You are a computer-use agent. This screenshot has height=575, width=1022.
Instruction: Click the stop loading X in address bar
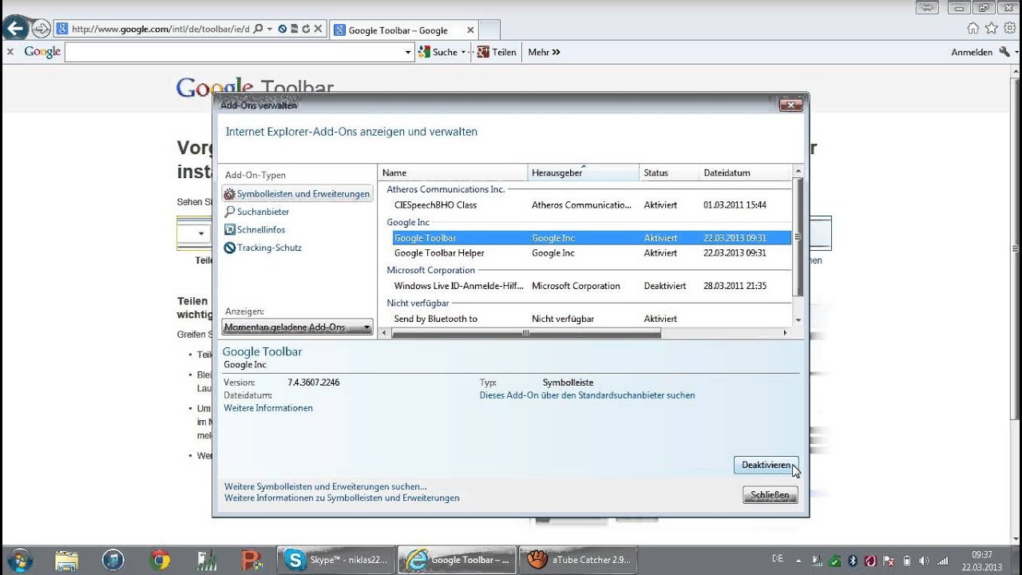318,30
